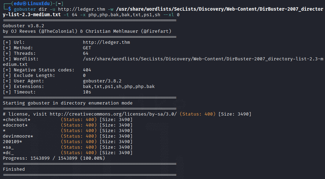
Task: Click the User Agent value gobuster/3.8.2
Action: (x=102, y=81)
